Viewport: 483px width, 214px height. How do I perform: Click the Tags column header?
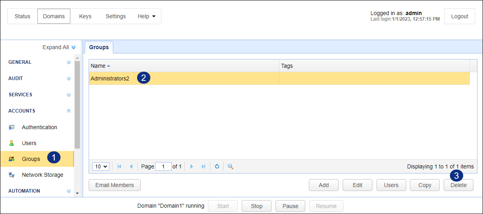[374, 66]
